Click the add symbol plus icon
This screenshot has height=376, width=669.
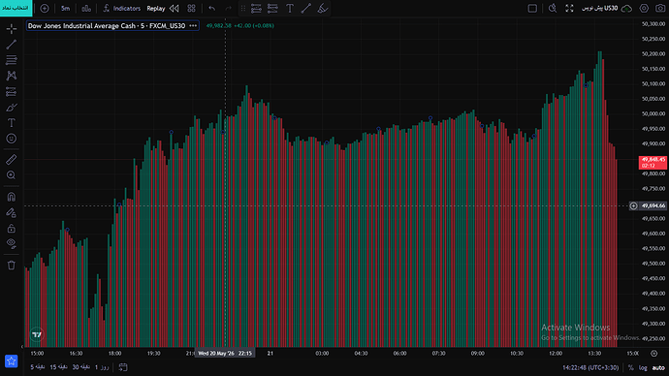[45, 8]
